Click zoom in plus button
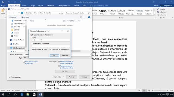Viewport: 174px width, 97px height. click(167, 91)
